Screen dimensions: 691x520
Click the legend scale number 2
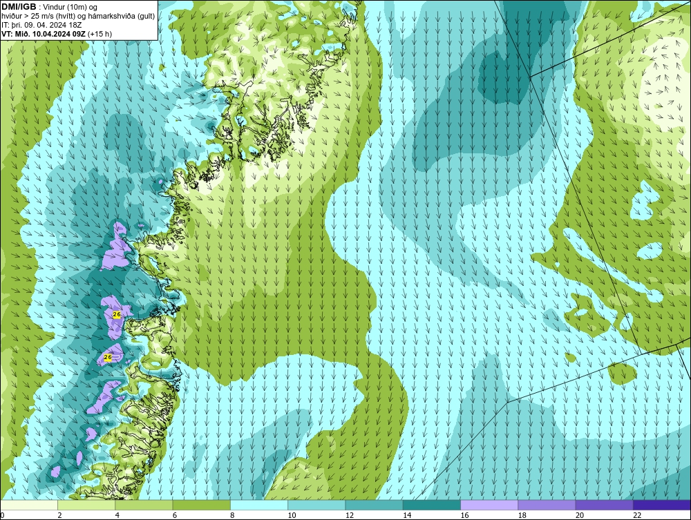60,516
